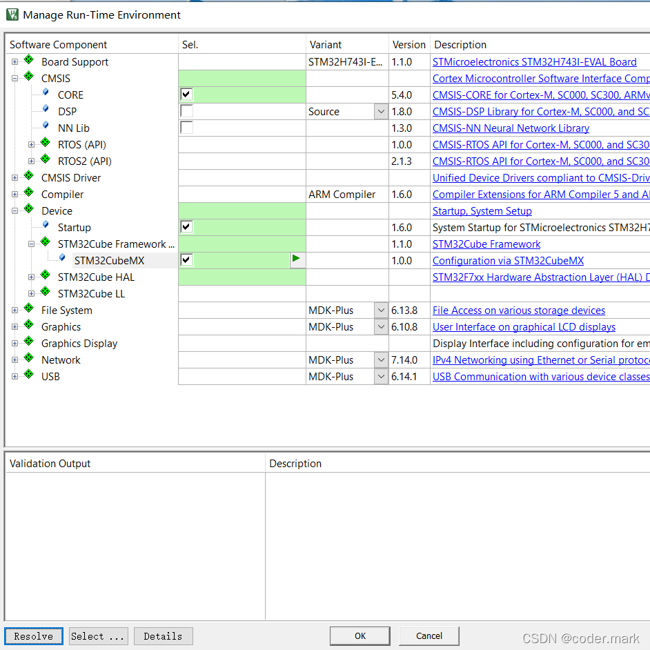
Task: Click the USB green diamond icon
Action: click(28, 375)
